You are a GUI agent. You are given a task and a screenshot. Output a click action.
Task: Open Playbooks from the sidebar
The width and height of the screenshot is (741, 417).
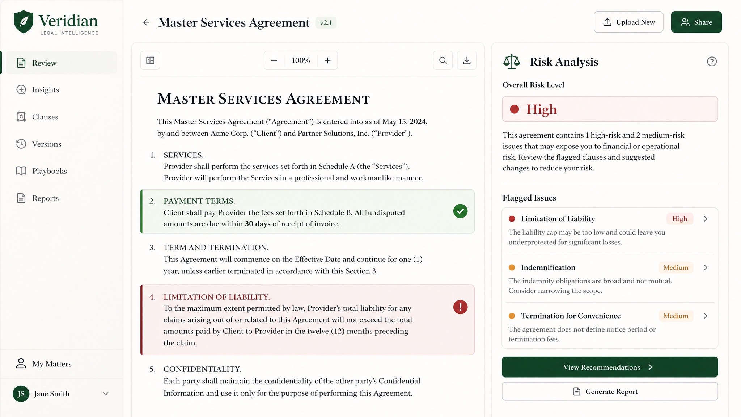click(x=62, y=171)
